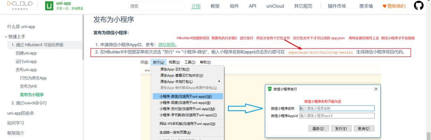Select the highlighted 发布为小程序 sidebar item

(x=32, y=94)
